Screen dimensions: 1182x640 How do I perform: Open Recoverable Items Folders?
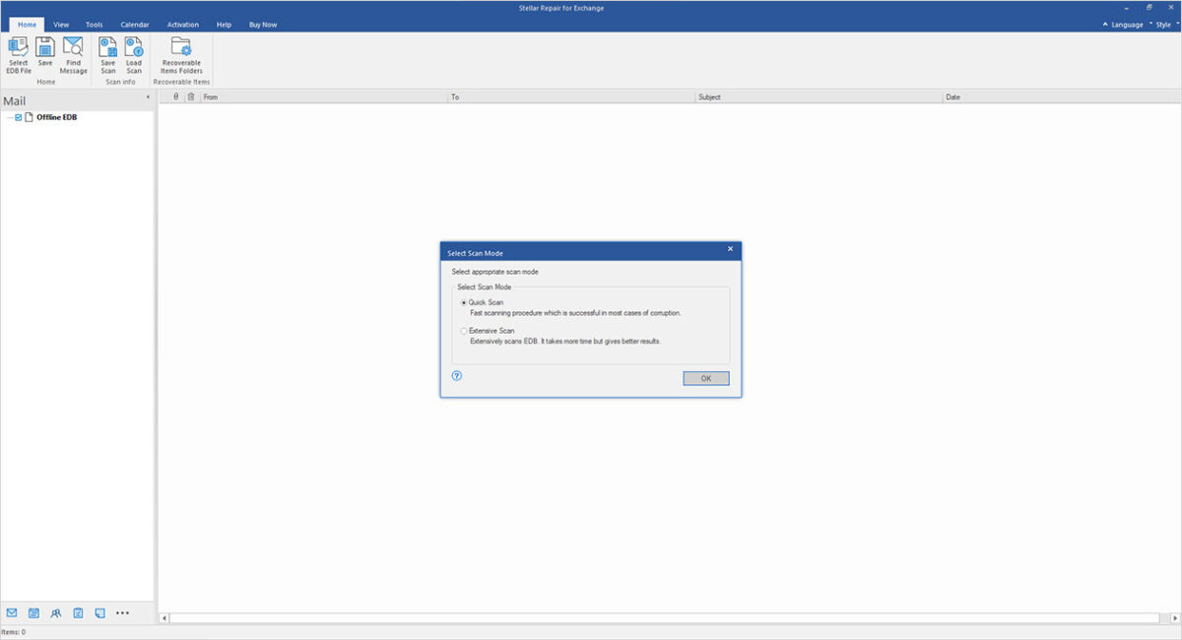181,54
